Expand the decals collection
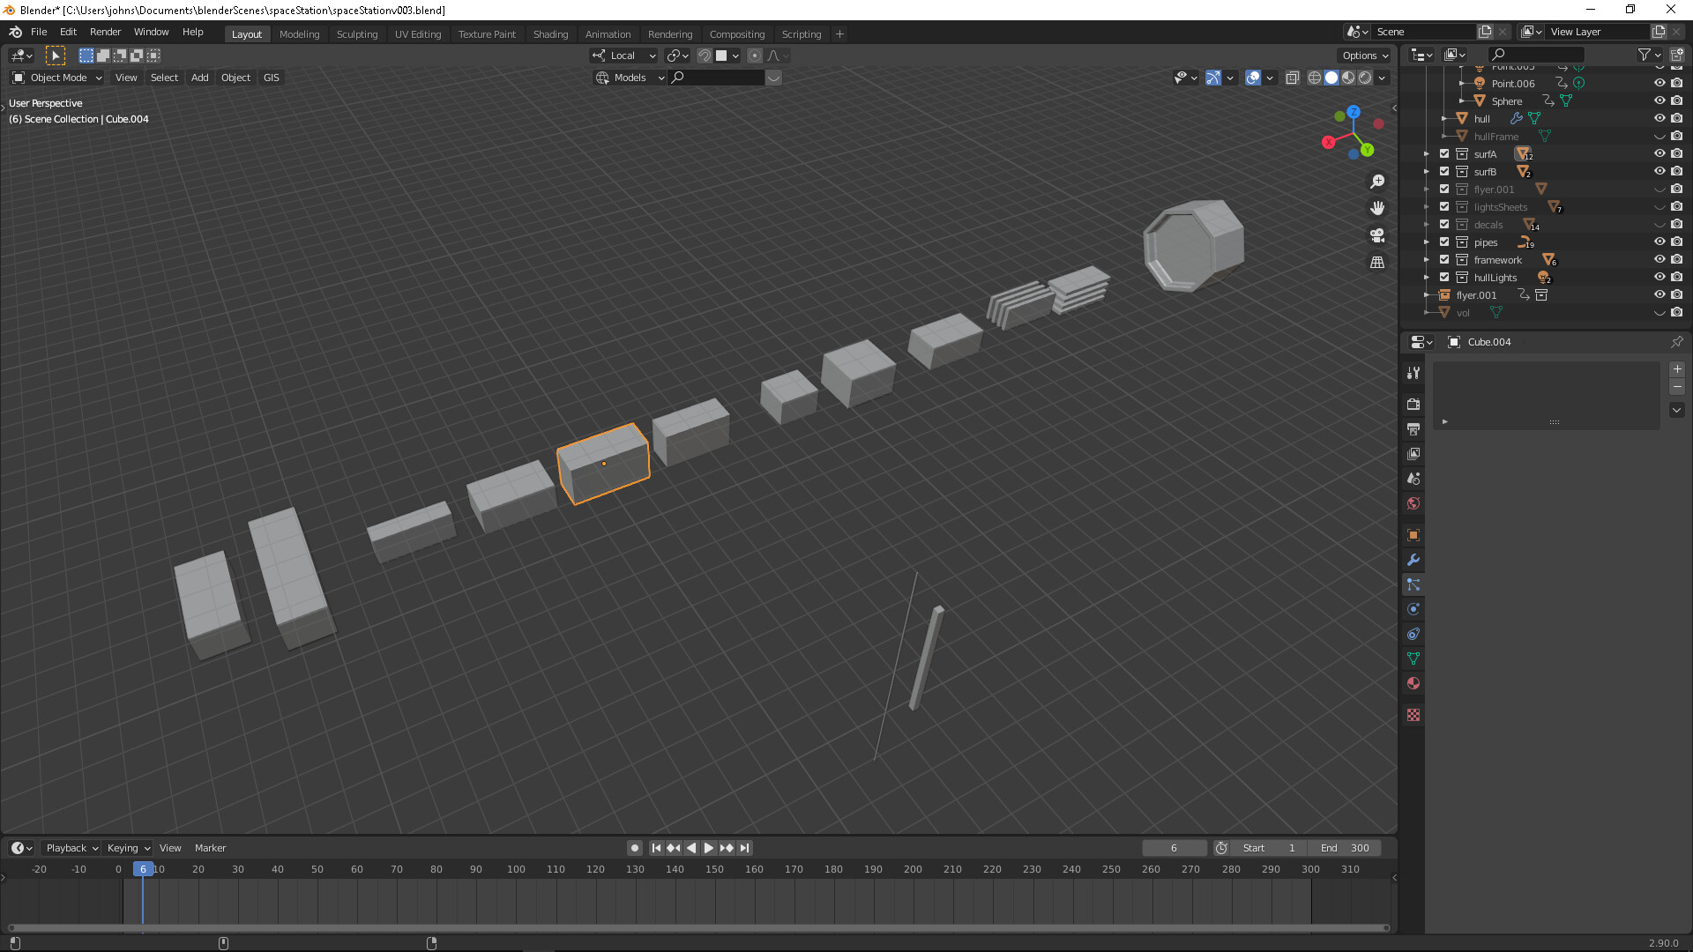1693x952 pixels. point(1427,224)
